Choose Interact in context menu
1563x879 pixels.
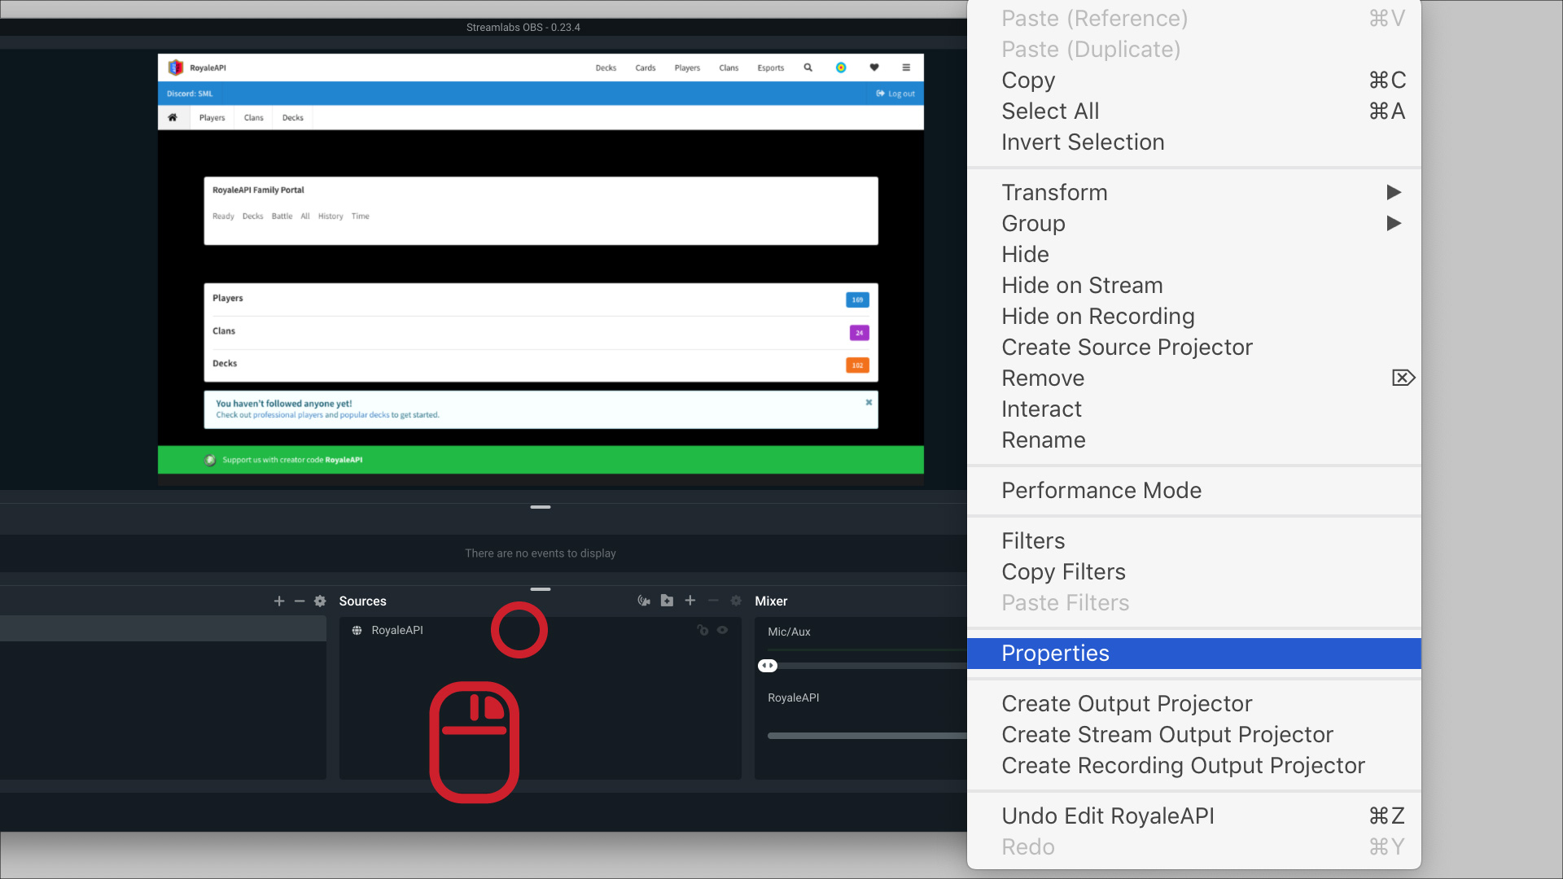pyautogui.click(x=1194, y=409)
